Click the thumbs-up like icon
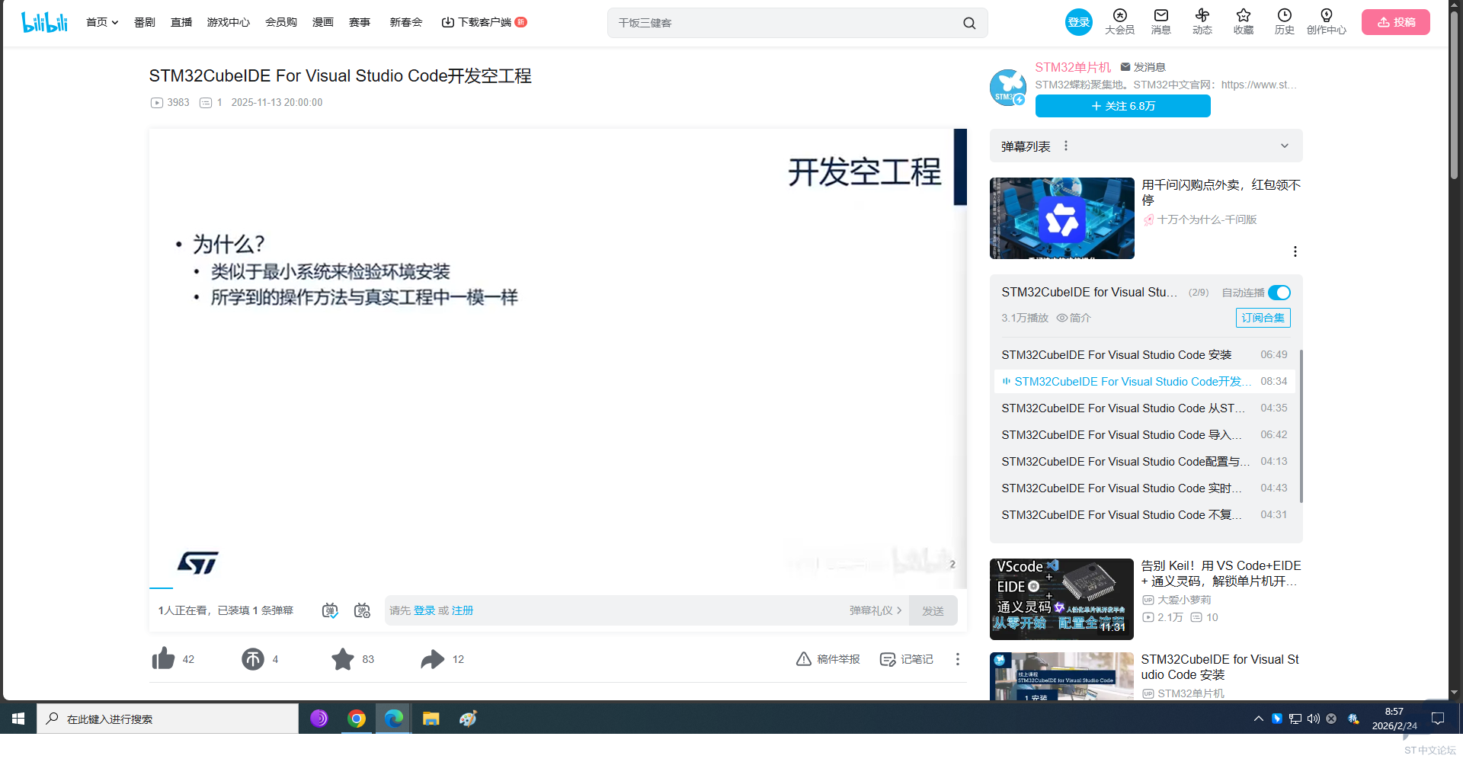 [164, 658]
